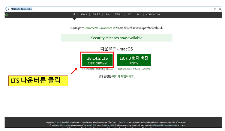Click the 다운로드 - macOS heading
225x131 pixels.
117,49
